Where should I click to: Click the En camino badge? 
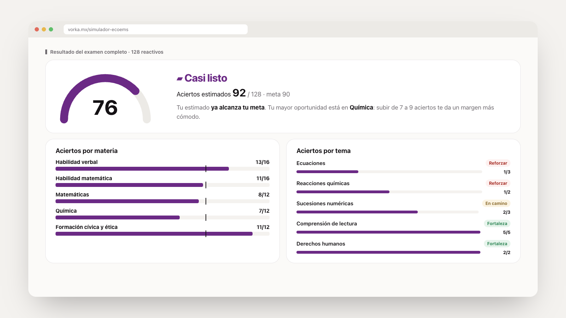pyautogui.click(x=496, y=204)
